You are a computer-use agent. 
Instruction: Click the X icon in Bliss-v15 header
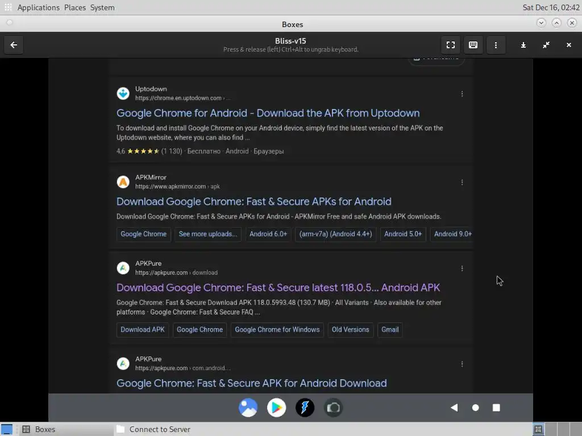(568, 45)
